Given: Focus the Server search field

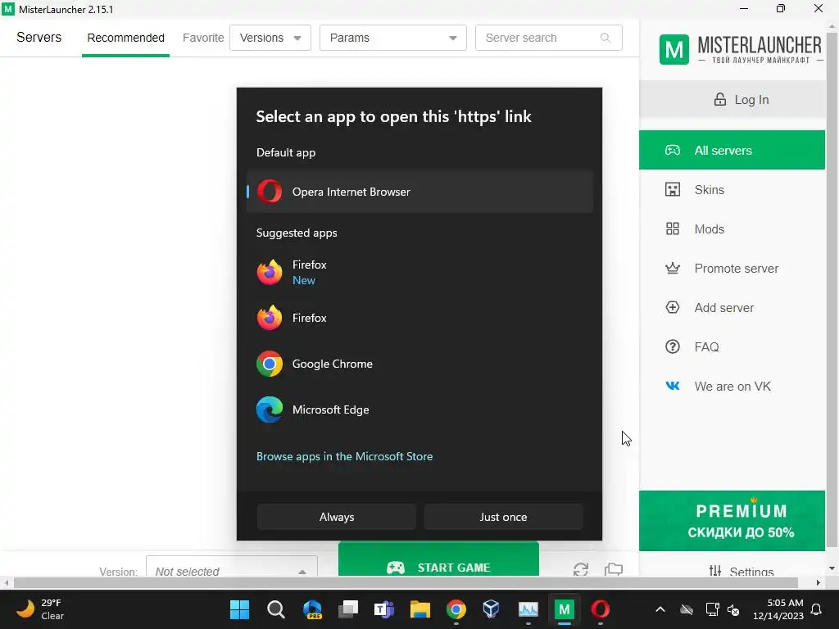Looking at the screenshot, I should click(548, 38).
